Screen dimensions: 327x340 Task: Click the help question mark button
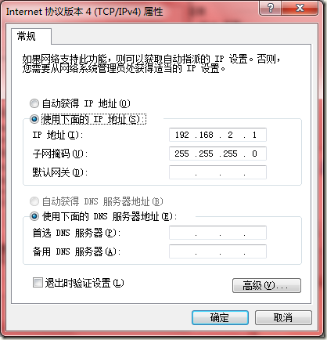click(x=270, y=8)
